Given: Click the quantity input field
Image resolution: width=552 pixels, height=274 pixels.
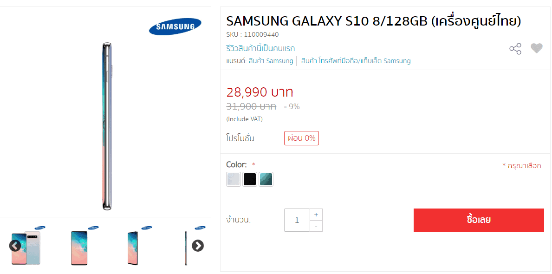Looking at the screenshot, I should (x=297, y=220).
